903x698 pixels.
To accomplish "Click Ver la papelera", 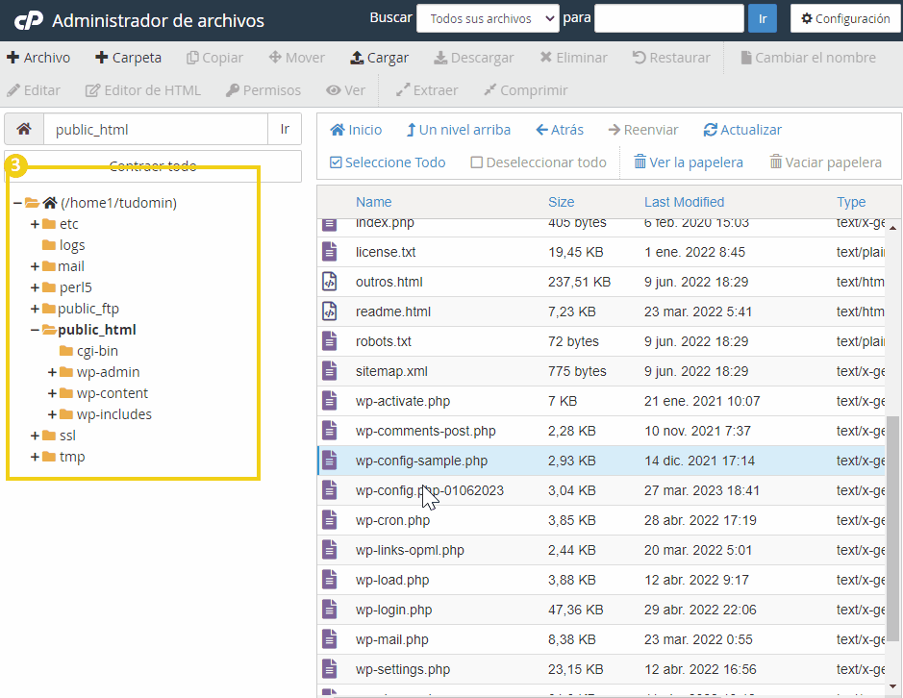I will 689,162.
